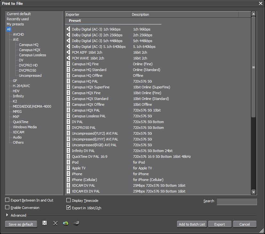Enable Export Between In and Out checkbox
This screenshot has width=265, height=234.
coord(7,200)
